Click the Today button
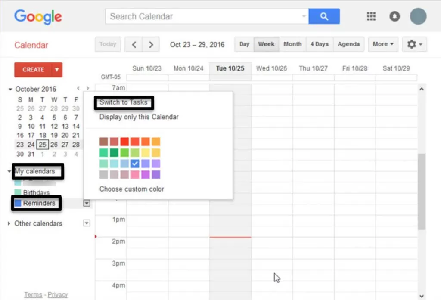Viewport: 441px width, 300px height. (108, 44)
